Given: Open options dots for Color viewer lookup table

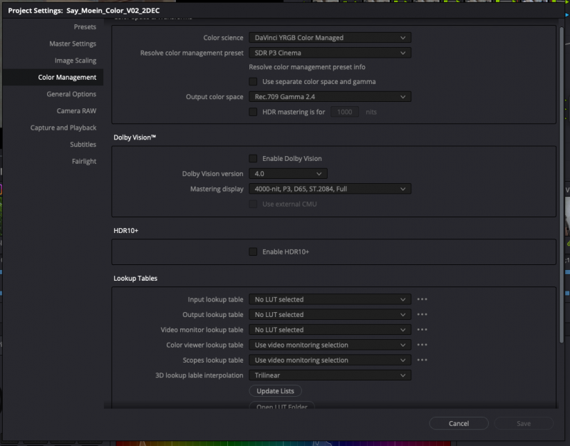Looking at the screenshot, I should (423, 346).
